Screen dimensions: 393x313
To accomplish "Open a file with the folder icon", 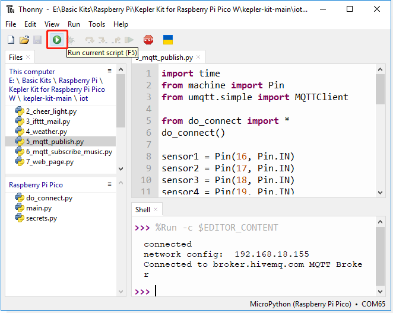I will 24,40.
